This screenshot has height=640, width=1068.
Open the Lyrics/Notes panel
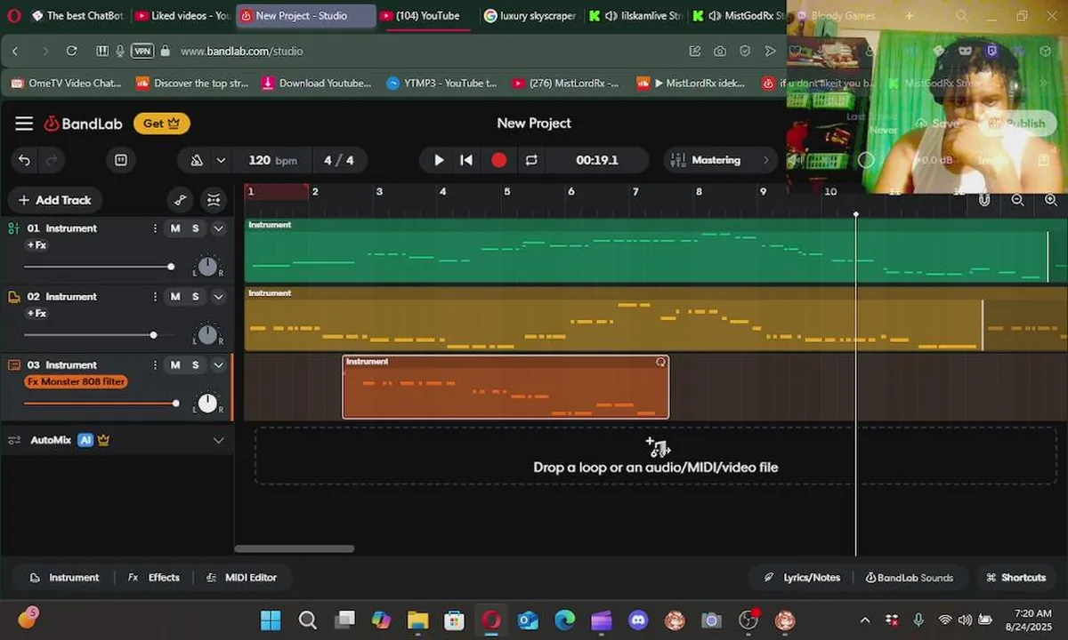803,578
